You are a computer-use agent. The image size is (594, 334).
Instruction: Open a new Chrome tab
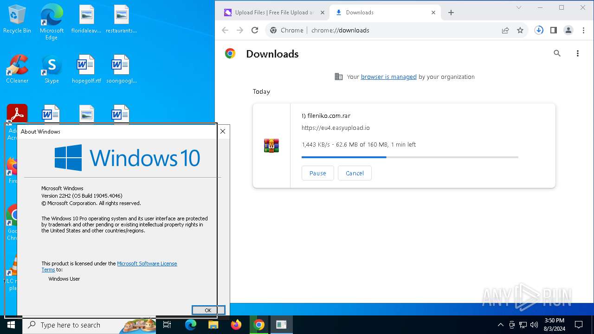451,13
